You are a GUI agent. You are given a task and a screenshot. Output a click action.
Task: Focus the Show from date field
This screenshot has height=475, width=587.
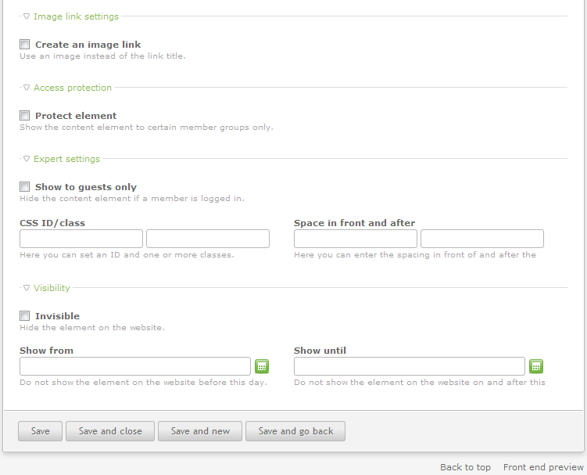(135, 366)
